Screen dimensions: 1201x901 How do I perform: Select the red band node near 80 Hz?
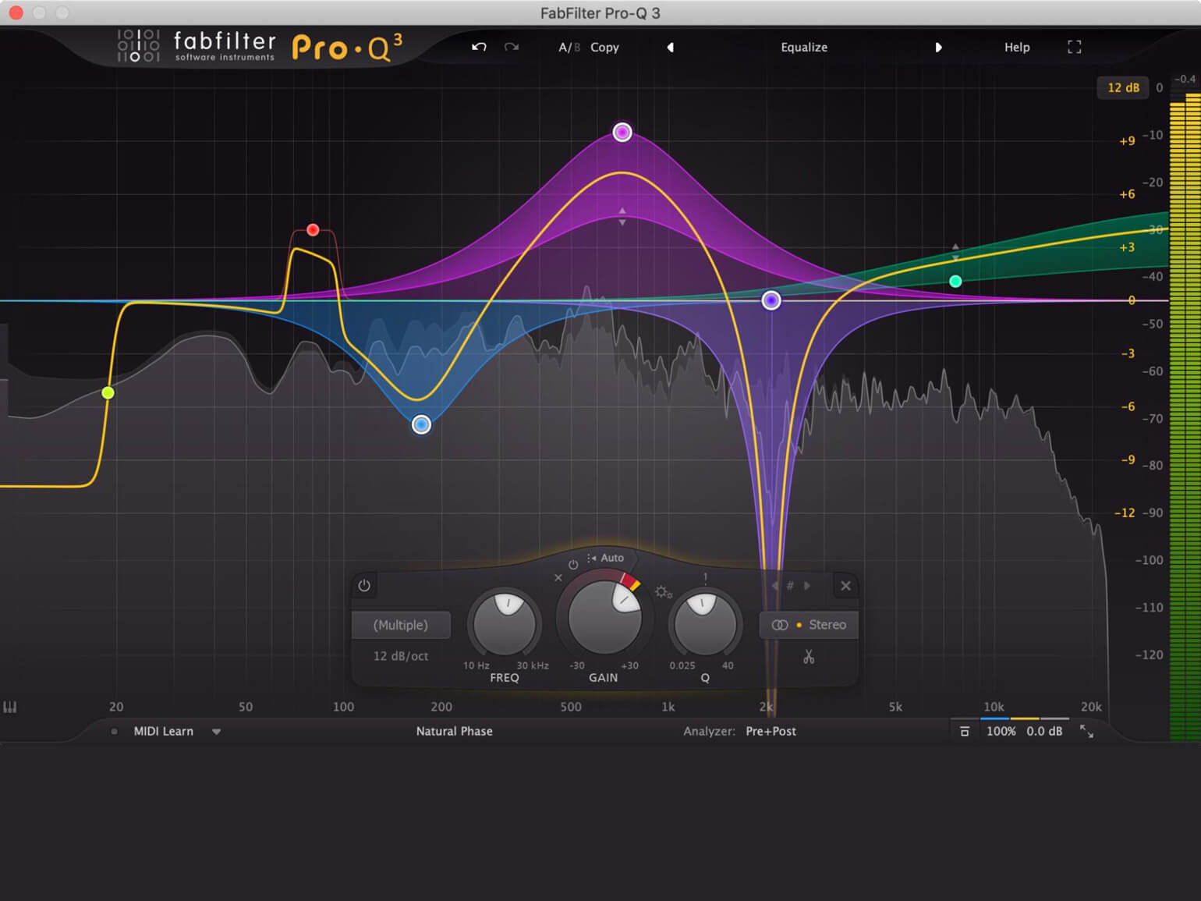pyautogui.click(x=313, y=229)
